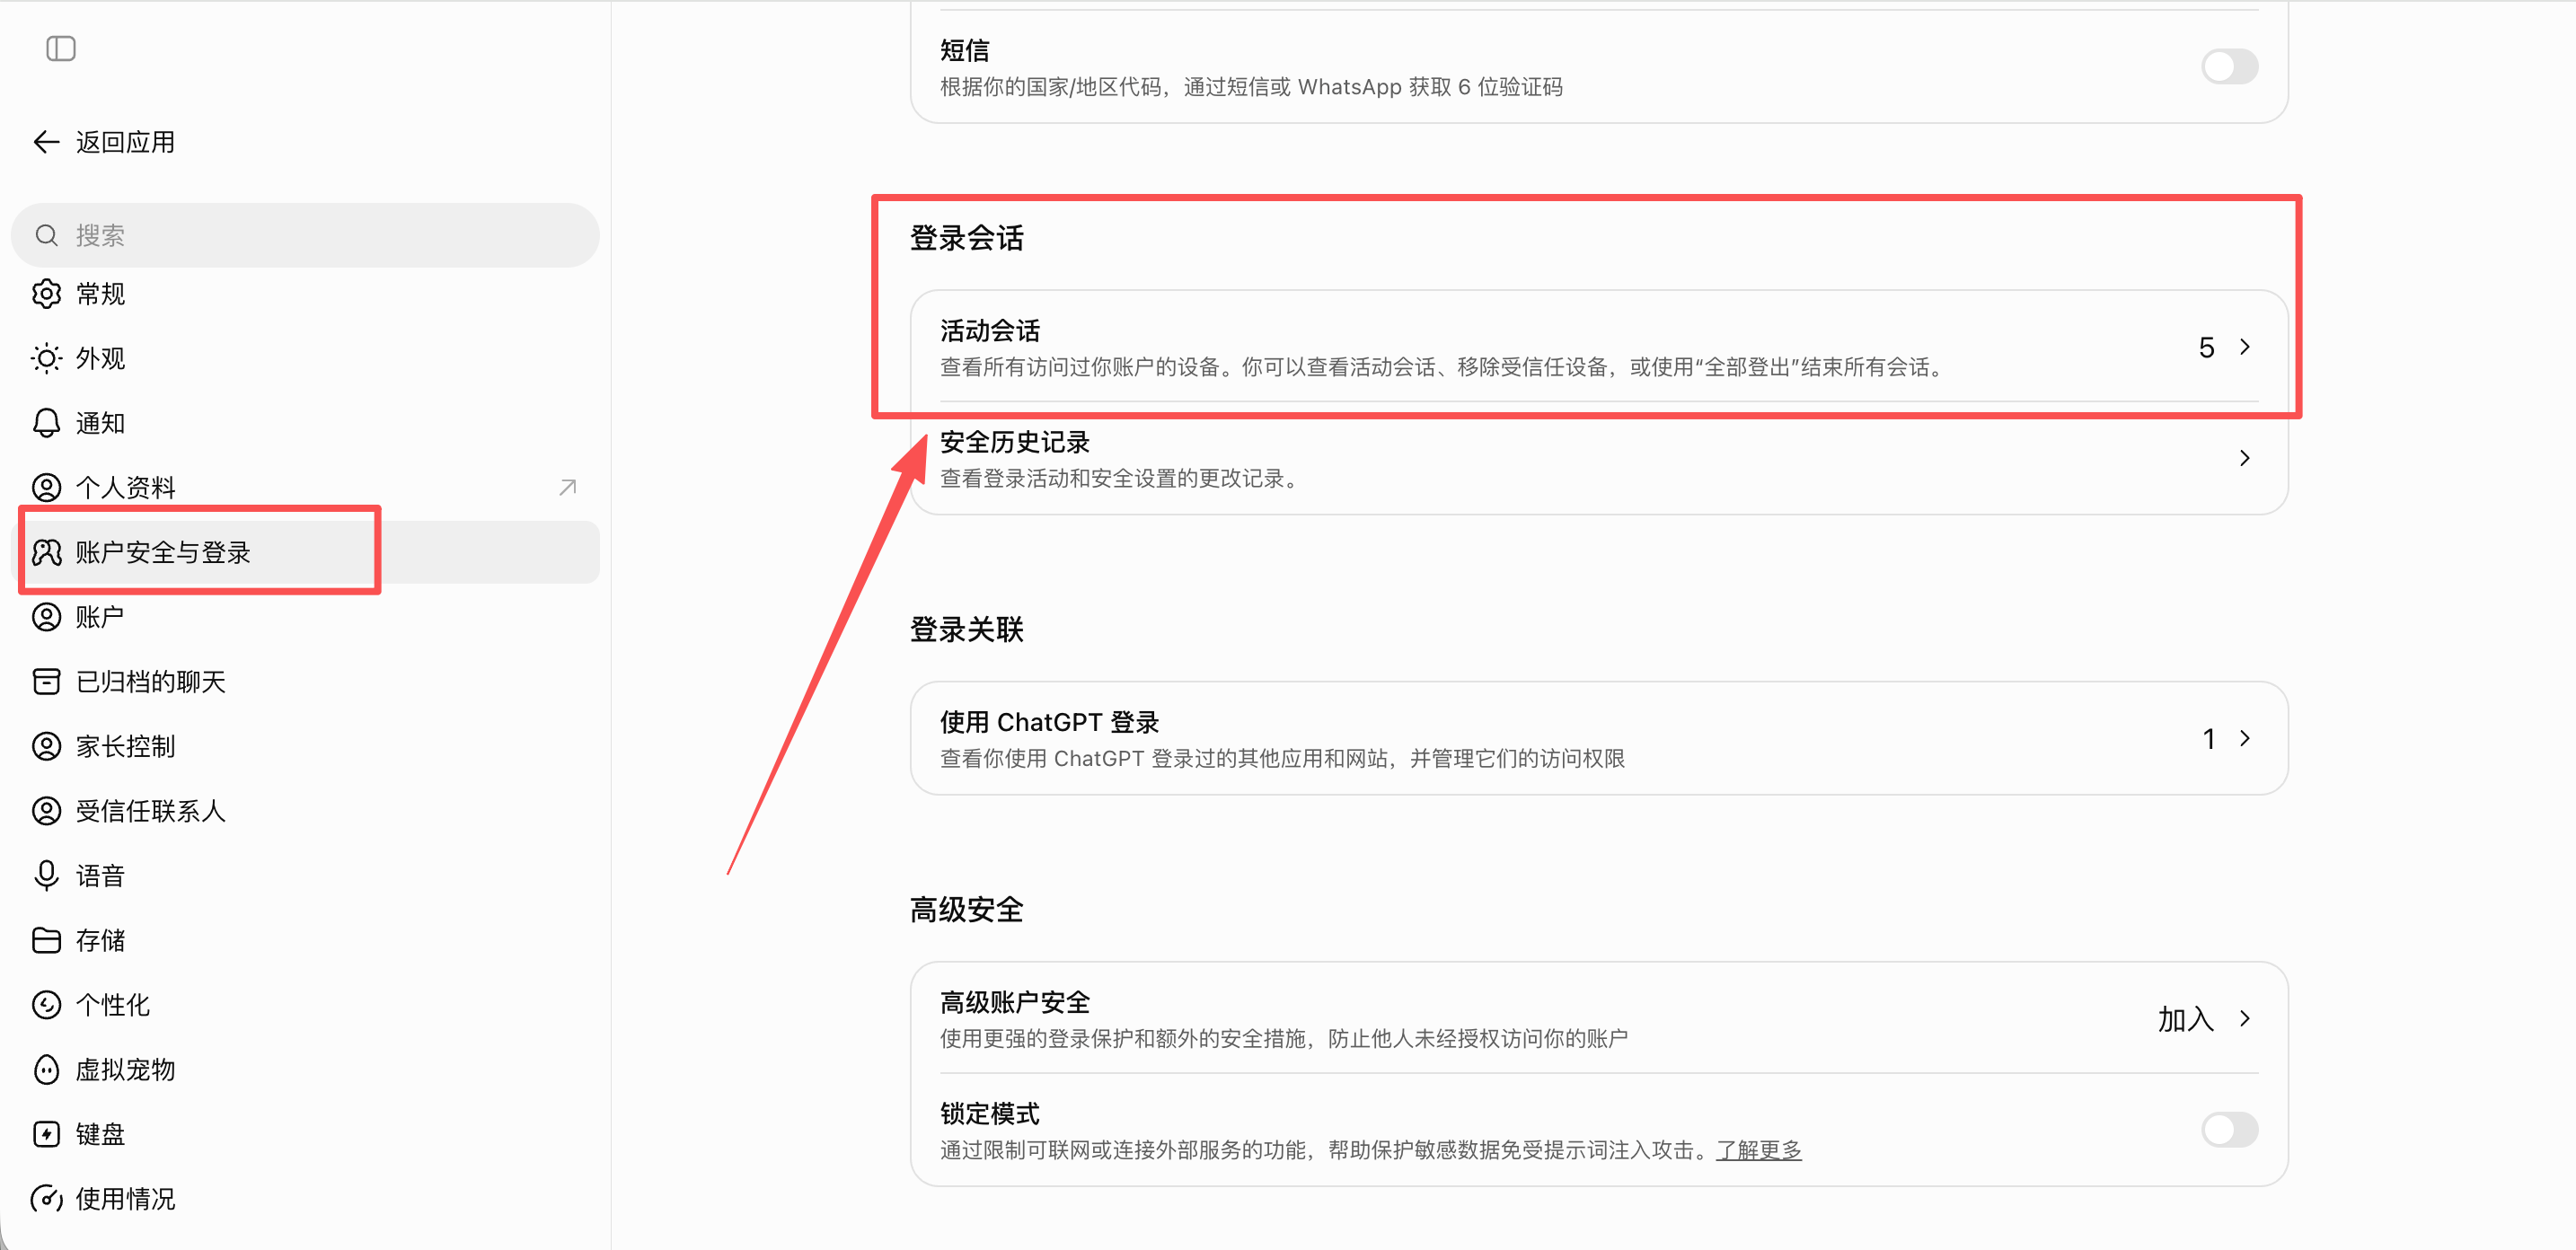Enable the 短信 verification toggle
This screenshot has height=1250, width=2576.
(2229, 67)
